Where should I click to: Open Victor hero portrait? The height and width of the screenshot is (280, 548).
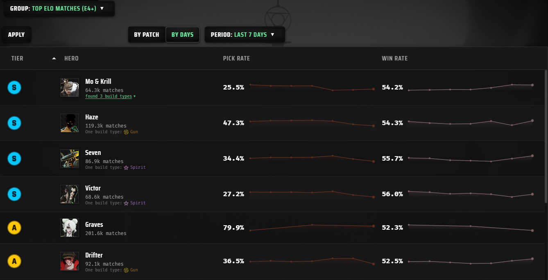(x=70, y=194)
